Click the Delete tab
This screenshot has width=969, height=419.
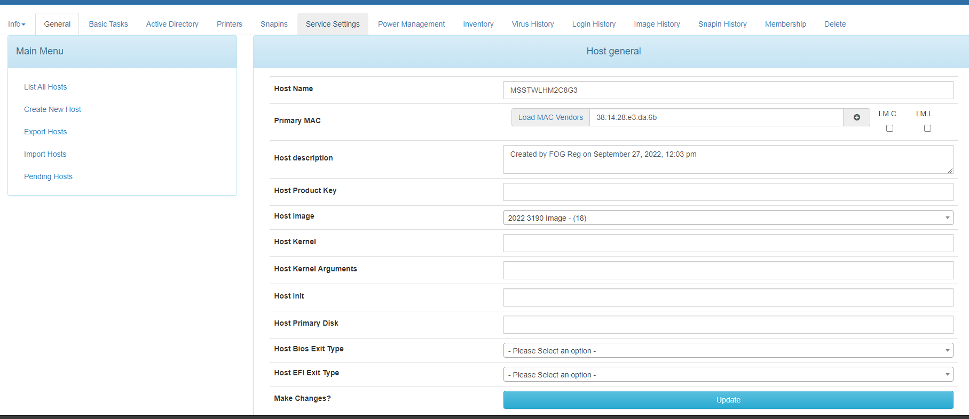tap(835, 24)
